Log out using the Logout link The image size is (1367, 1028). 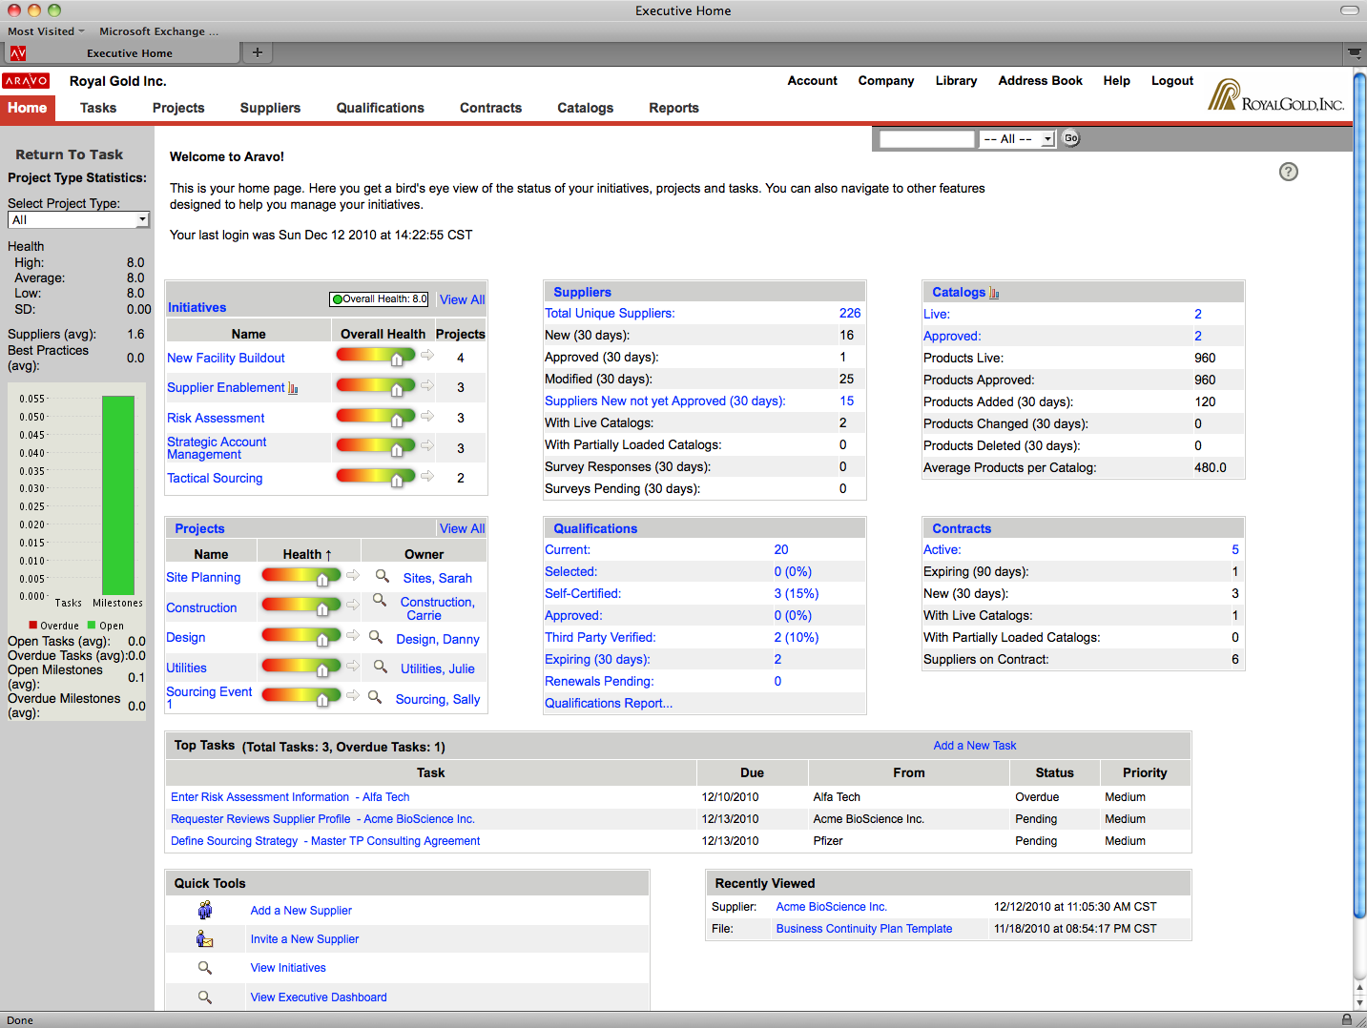[x=1172, y=81]
